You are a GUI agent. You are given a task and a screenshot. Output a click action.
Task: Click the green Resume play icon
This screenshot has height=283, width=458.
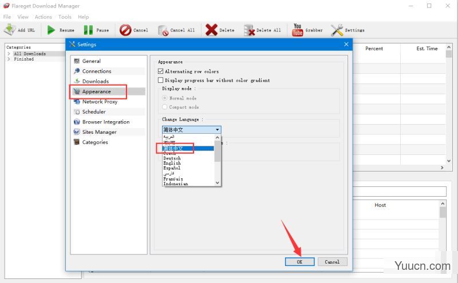pyautogui.click(x=51, y=30)
